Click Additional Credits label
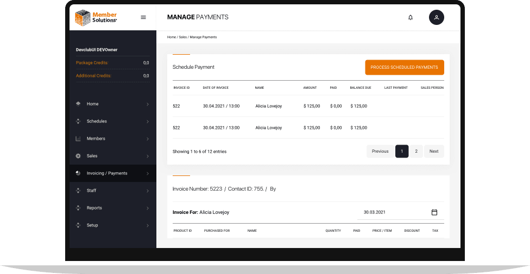 tap(93, 76)
